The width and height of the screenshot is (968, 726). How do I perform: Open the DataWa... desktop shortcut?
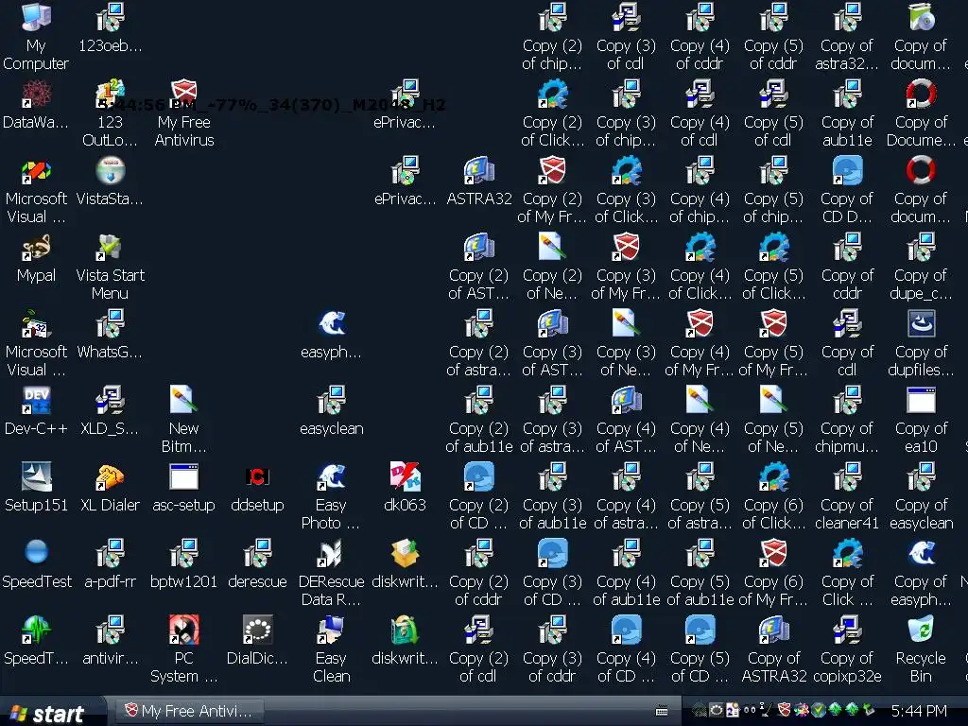coord(36,94)
